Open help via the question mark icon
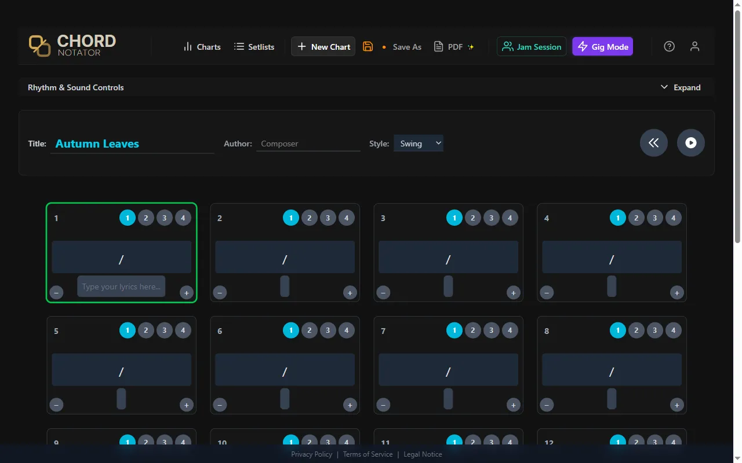This screenshot has width=742, height=463. [x=669, y=46]
